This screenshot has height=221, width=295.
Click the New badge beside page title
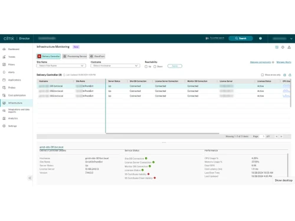[76, 47]
